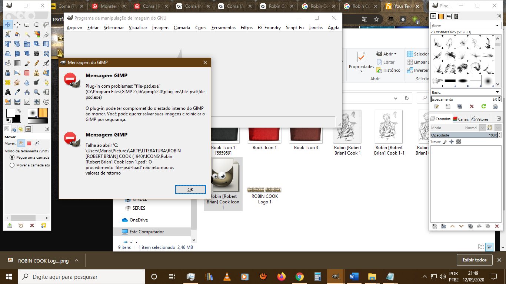Delete tool preset red X icon
The width and height of the screenshot is (506, 284).
(32, 226)
